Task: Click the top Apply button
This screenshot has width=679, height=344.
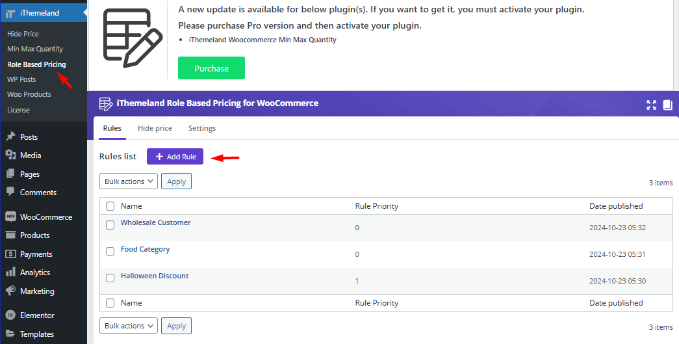Action: (x=176, y=181)
